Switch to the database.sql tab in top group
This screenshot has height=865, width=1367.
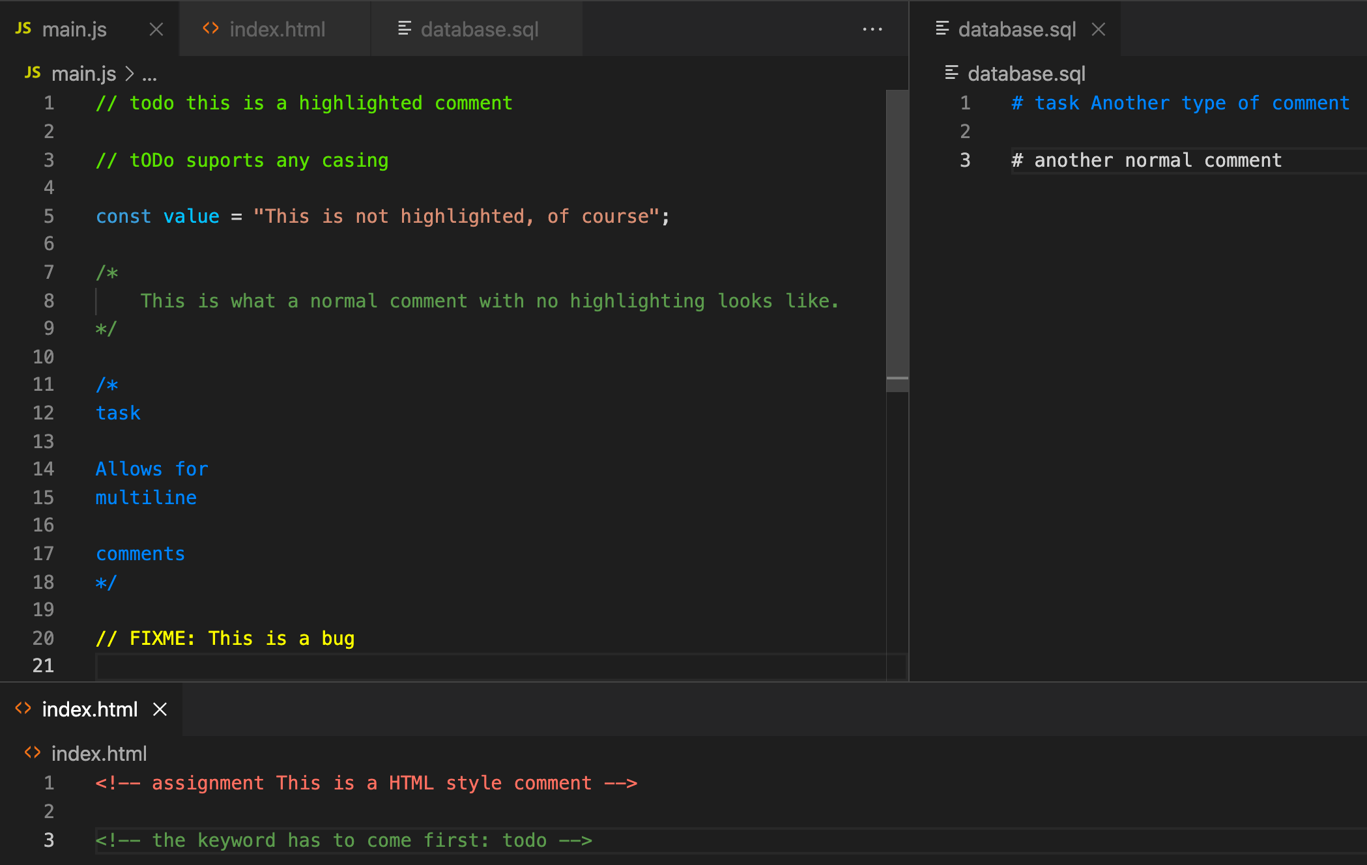480,29
